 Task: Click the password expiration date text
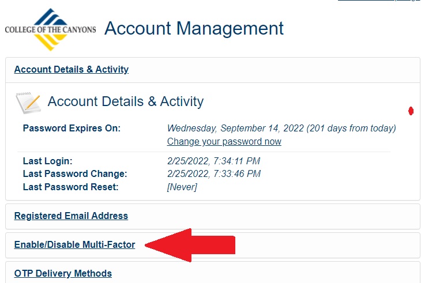[x=281, y=128]
